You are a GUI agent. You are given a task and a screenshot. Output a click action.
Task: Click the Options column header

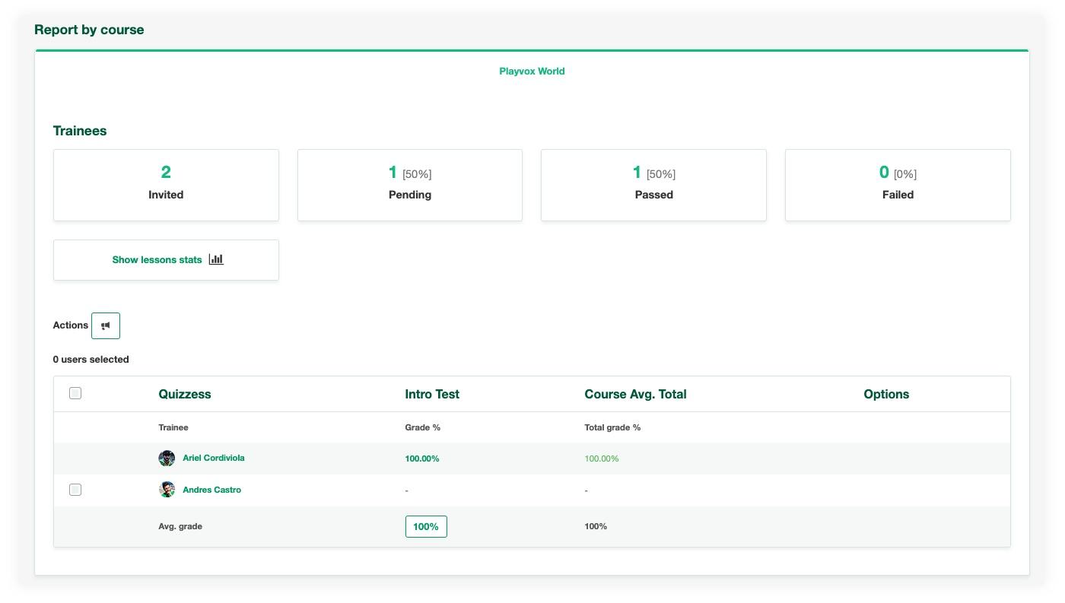(x=886, y=394)
